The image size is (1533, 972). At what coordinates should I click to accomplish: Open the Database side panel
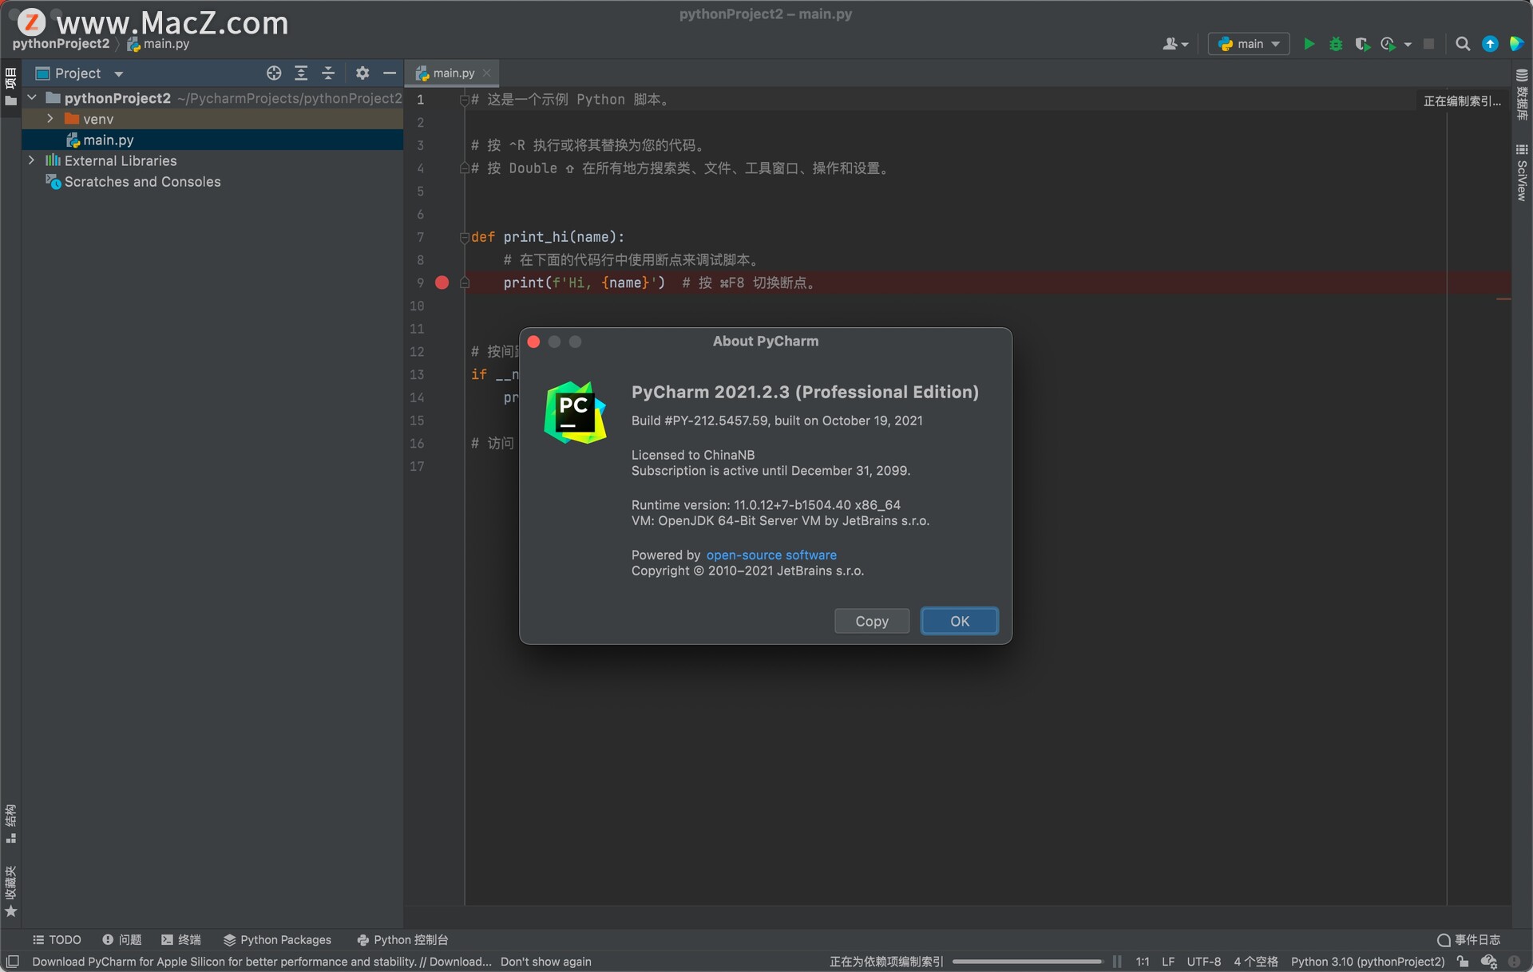pos(1522,95)
